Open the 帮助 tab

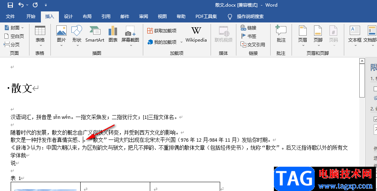(x=181, y=16)
